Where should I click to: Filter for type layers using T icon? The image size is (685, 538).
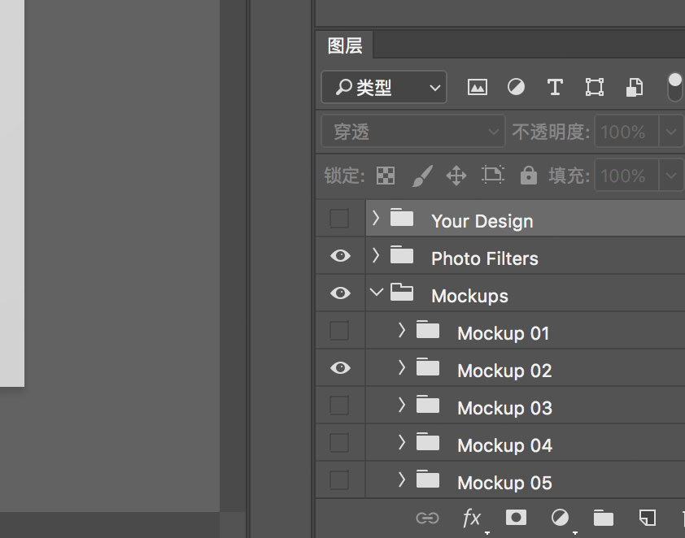555,87
